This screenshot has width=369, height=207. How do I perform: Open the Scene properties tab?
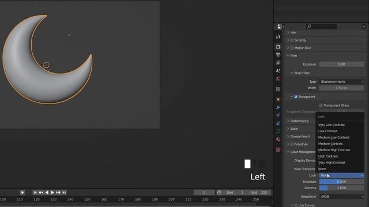point(278,71)
